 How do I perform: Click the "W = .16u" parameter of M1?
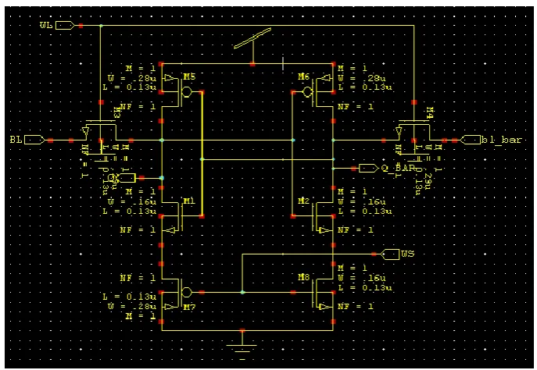[x=132, y=201]
